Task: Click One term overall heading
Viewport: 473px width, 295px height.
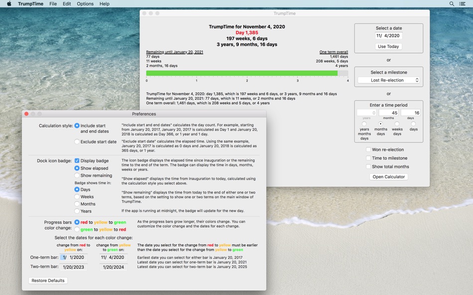Action: 334,52
